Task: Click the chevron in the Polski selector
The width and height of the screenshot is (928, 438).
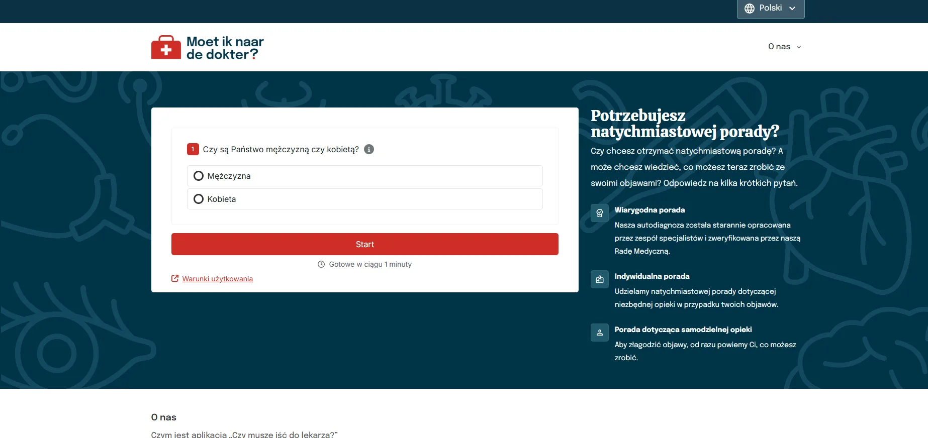Action: (792, 9)
